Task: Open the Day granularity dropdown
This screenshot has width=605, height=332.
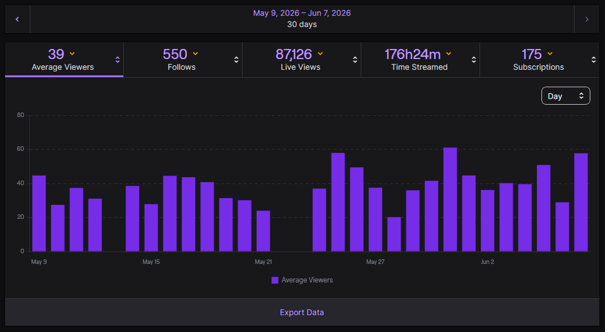Action: 566,96
